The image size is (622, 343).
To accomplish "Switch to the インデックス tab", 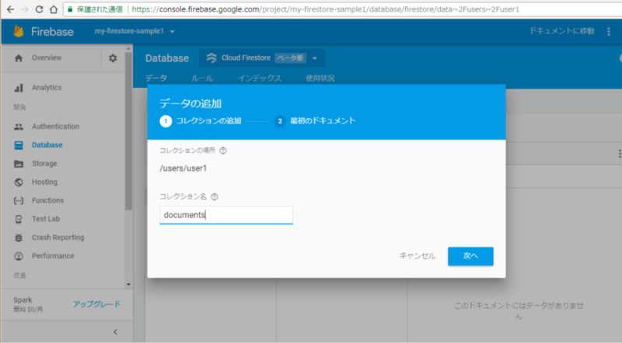I will 260,78.
